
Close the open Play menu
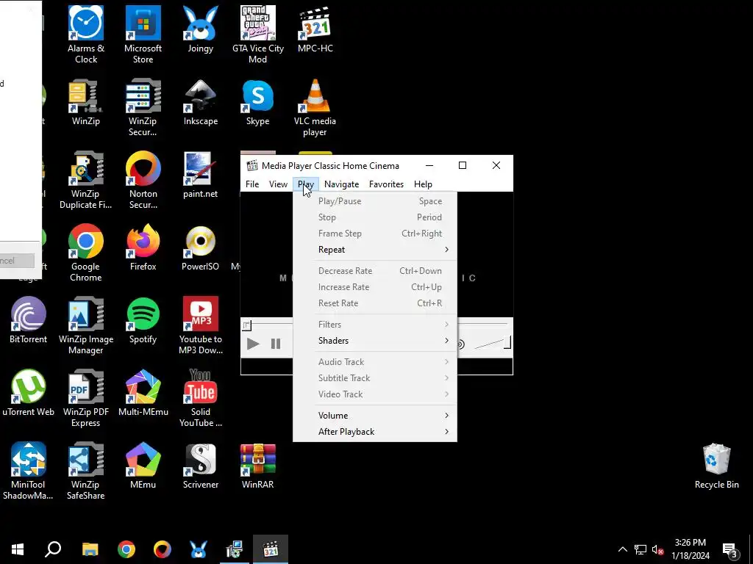coord(305,184)
